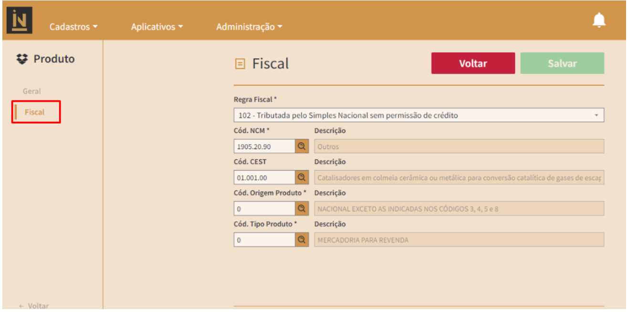The height and width of the screenshot is (312, 628).
Task: Expand the Administração menu
Action: click(249, 27)
